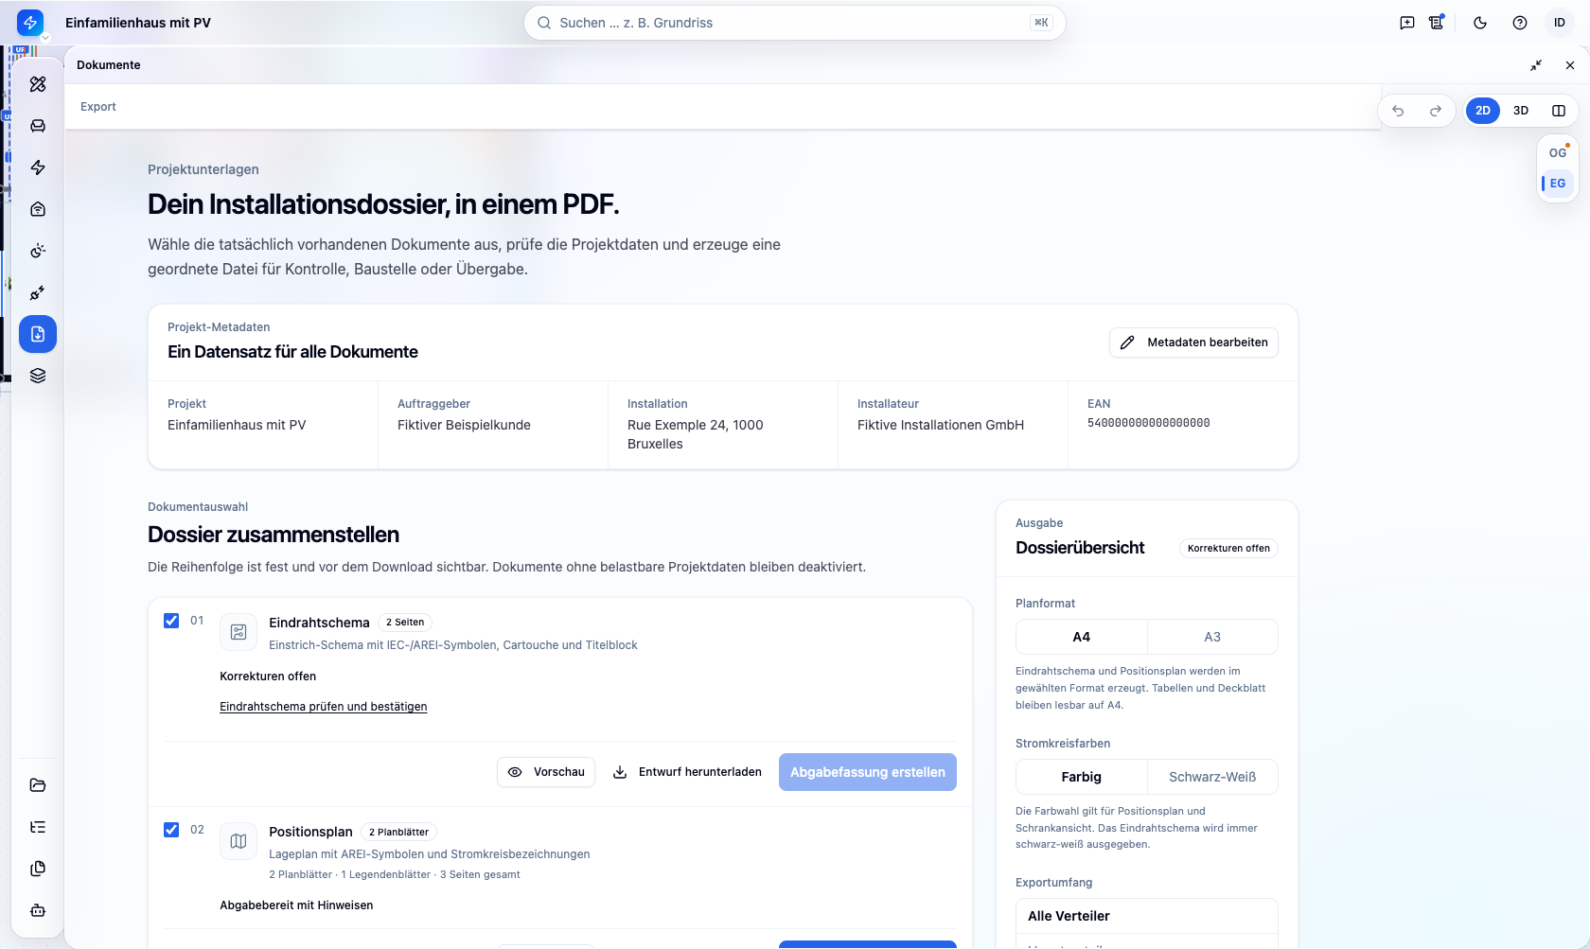Toggle the split view icon

[1559, 111]
